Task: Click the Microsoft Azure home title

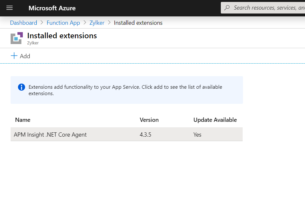Action: pos(52,8)
